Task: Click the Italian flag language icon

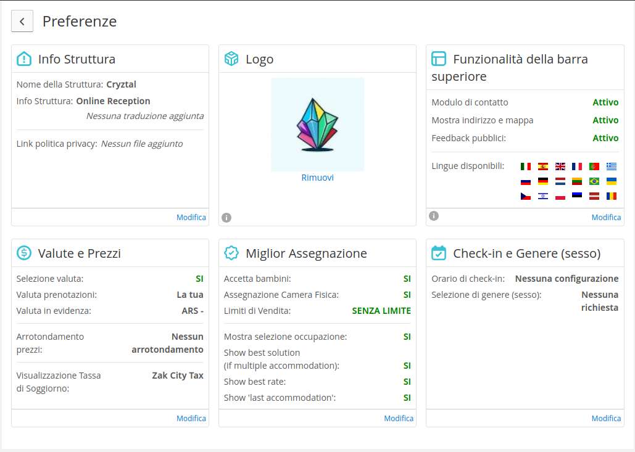Action: pyautogui.click(x=526, y=166)
